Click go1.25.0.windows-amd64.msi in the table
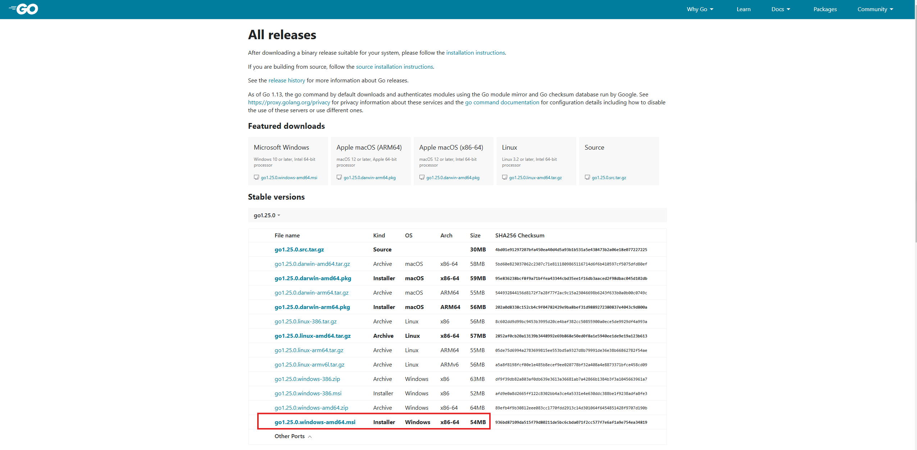The height and width of the screenshot is (450, 917). point(315,422)
